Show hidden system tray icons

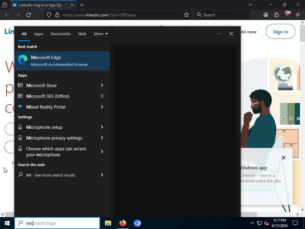[x=252, y=223]
